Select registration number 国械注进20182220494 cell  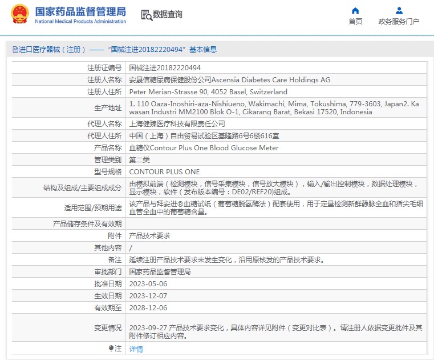coord(275,67)
